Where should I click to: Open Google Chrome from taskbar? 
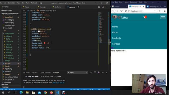(45, 93)
